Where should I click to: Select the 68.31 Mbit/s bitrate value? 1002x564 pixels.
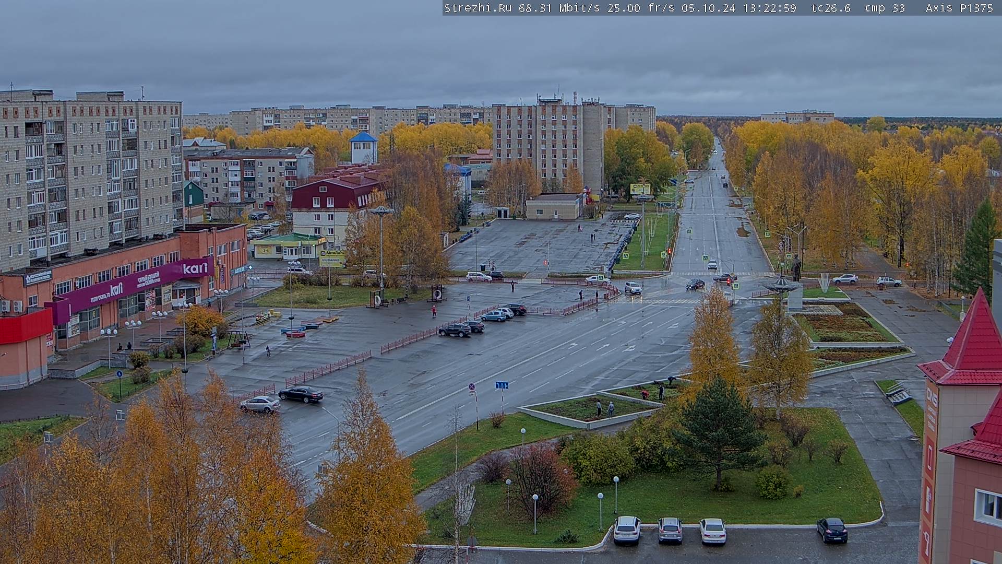coord(560,8)
